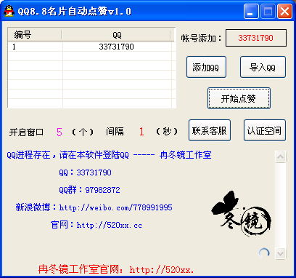Open 联系客服 customer service

click(210, 130)
